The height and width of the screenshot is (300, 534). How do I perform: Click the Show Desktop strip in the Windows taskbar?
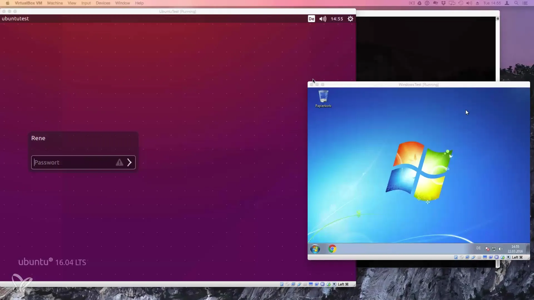[528, 249]
